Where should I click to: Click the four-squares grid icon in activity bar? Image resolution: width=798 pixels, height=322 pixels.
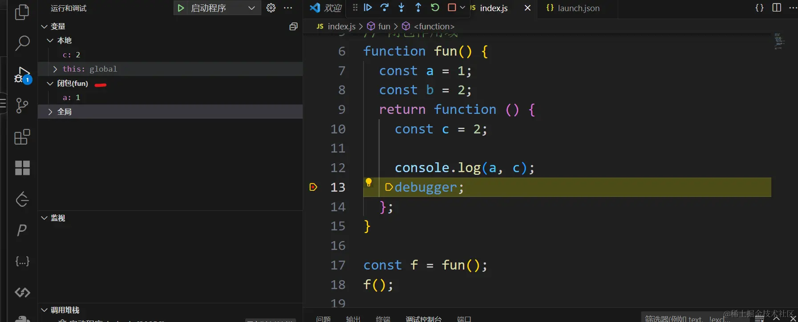click(x=22, y=168)
